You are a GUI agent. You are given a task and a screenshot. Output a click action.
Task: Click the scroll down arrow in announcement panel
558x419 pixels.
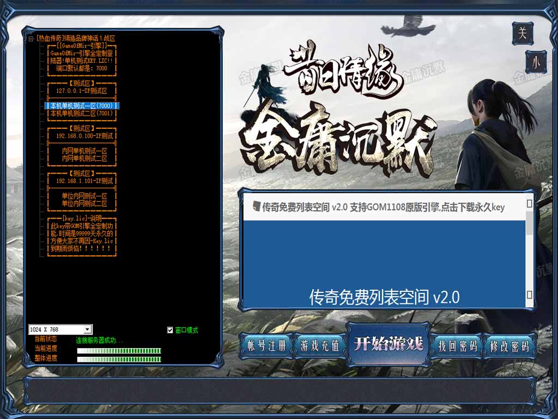tap(530, 295)
